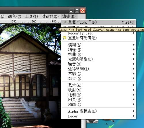
Task: Choose 重复 "Lomo"(P) menu entry
Action: [x=98, y=22]
